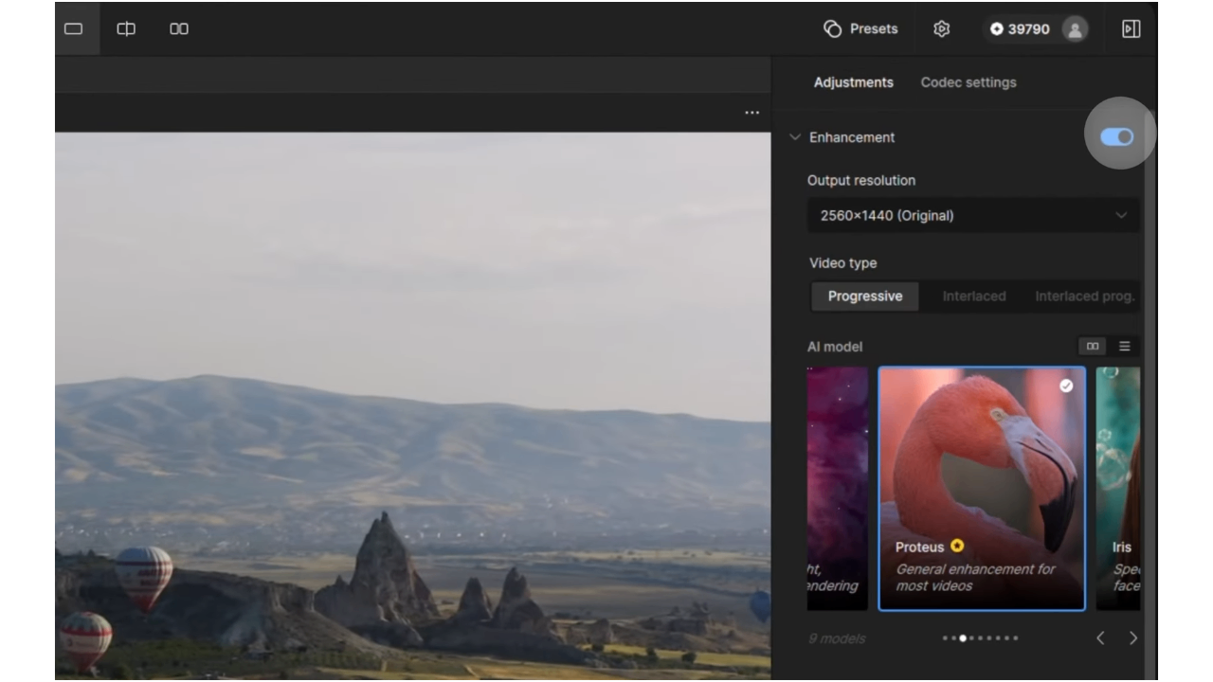Collapse the Enhancement section
The image size is (1213, 682).
click(x=795, y=137)
